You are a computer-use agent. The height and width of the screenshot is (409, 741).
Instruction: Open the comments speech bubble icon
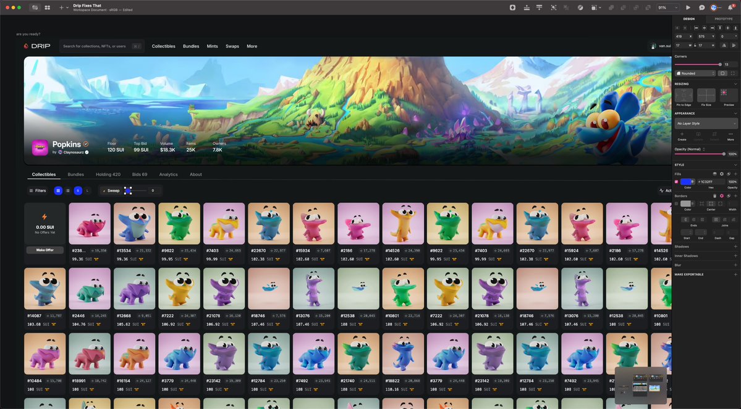tap(702, 7)
